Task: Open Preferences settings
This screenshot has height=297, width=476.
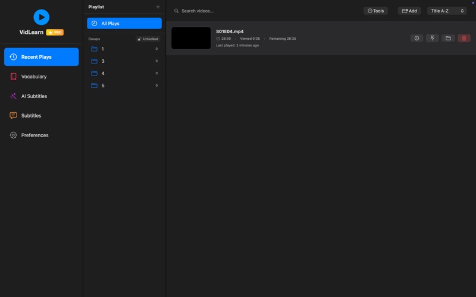Action: 41,135
